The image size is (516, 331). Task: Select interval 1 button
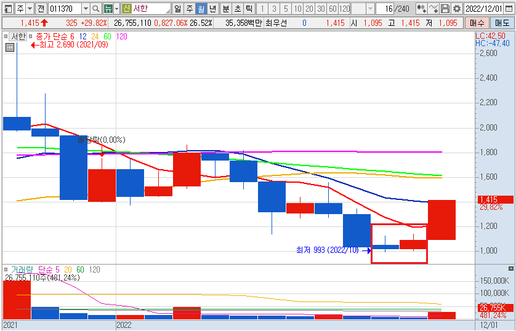pos(262,9)
